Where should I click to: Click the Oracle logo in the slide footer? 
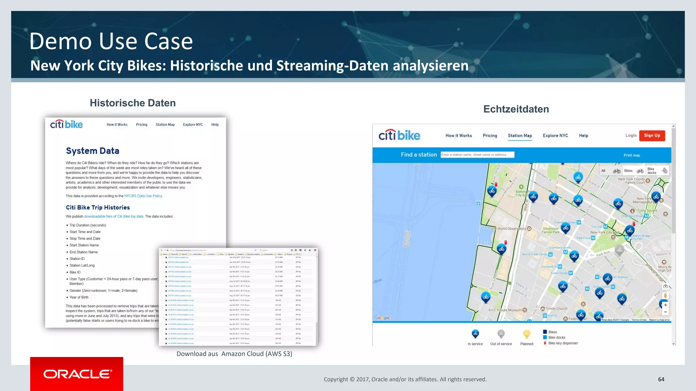[78, 374]
